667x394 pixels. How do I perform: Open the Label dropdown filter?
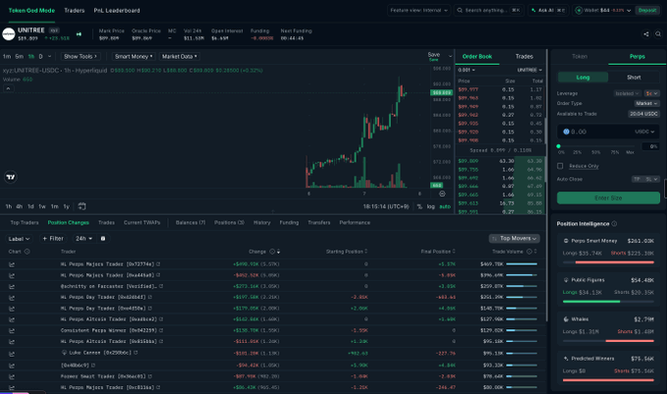coord(19,239)
